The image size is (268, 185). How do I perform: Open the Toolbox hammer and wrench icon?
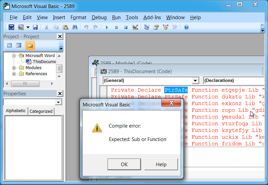[x=175, y=27]
